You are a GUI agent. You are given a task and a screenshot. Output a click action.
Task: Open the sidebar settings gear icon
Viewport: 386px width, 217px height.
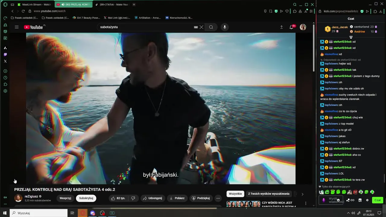point(5,91)
